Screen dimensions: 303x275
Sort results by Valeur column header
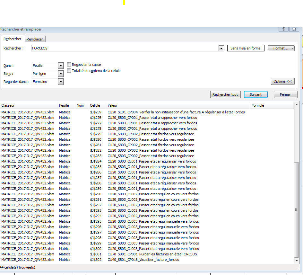pos(178,105)
